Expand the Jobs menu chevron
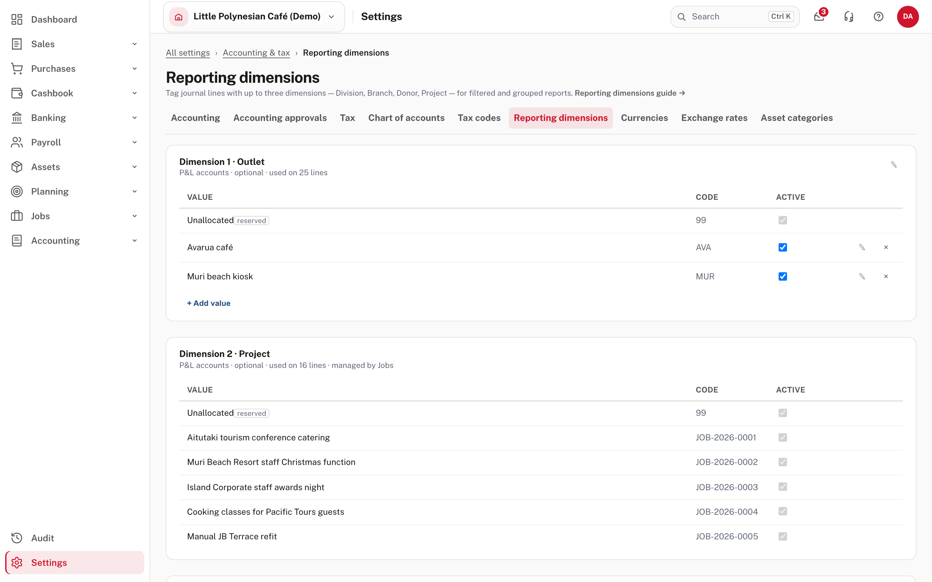The height and width of the screenshot is (582, 932). [x=134, y=216]
